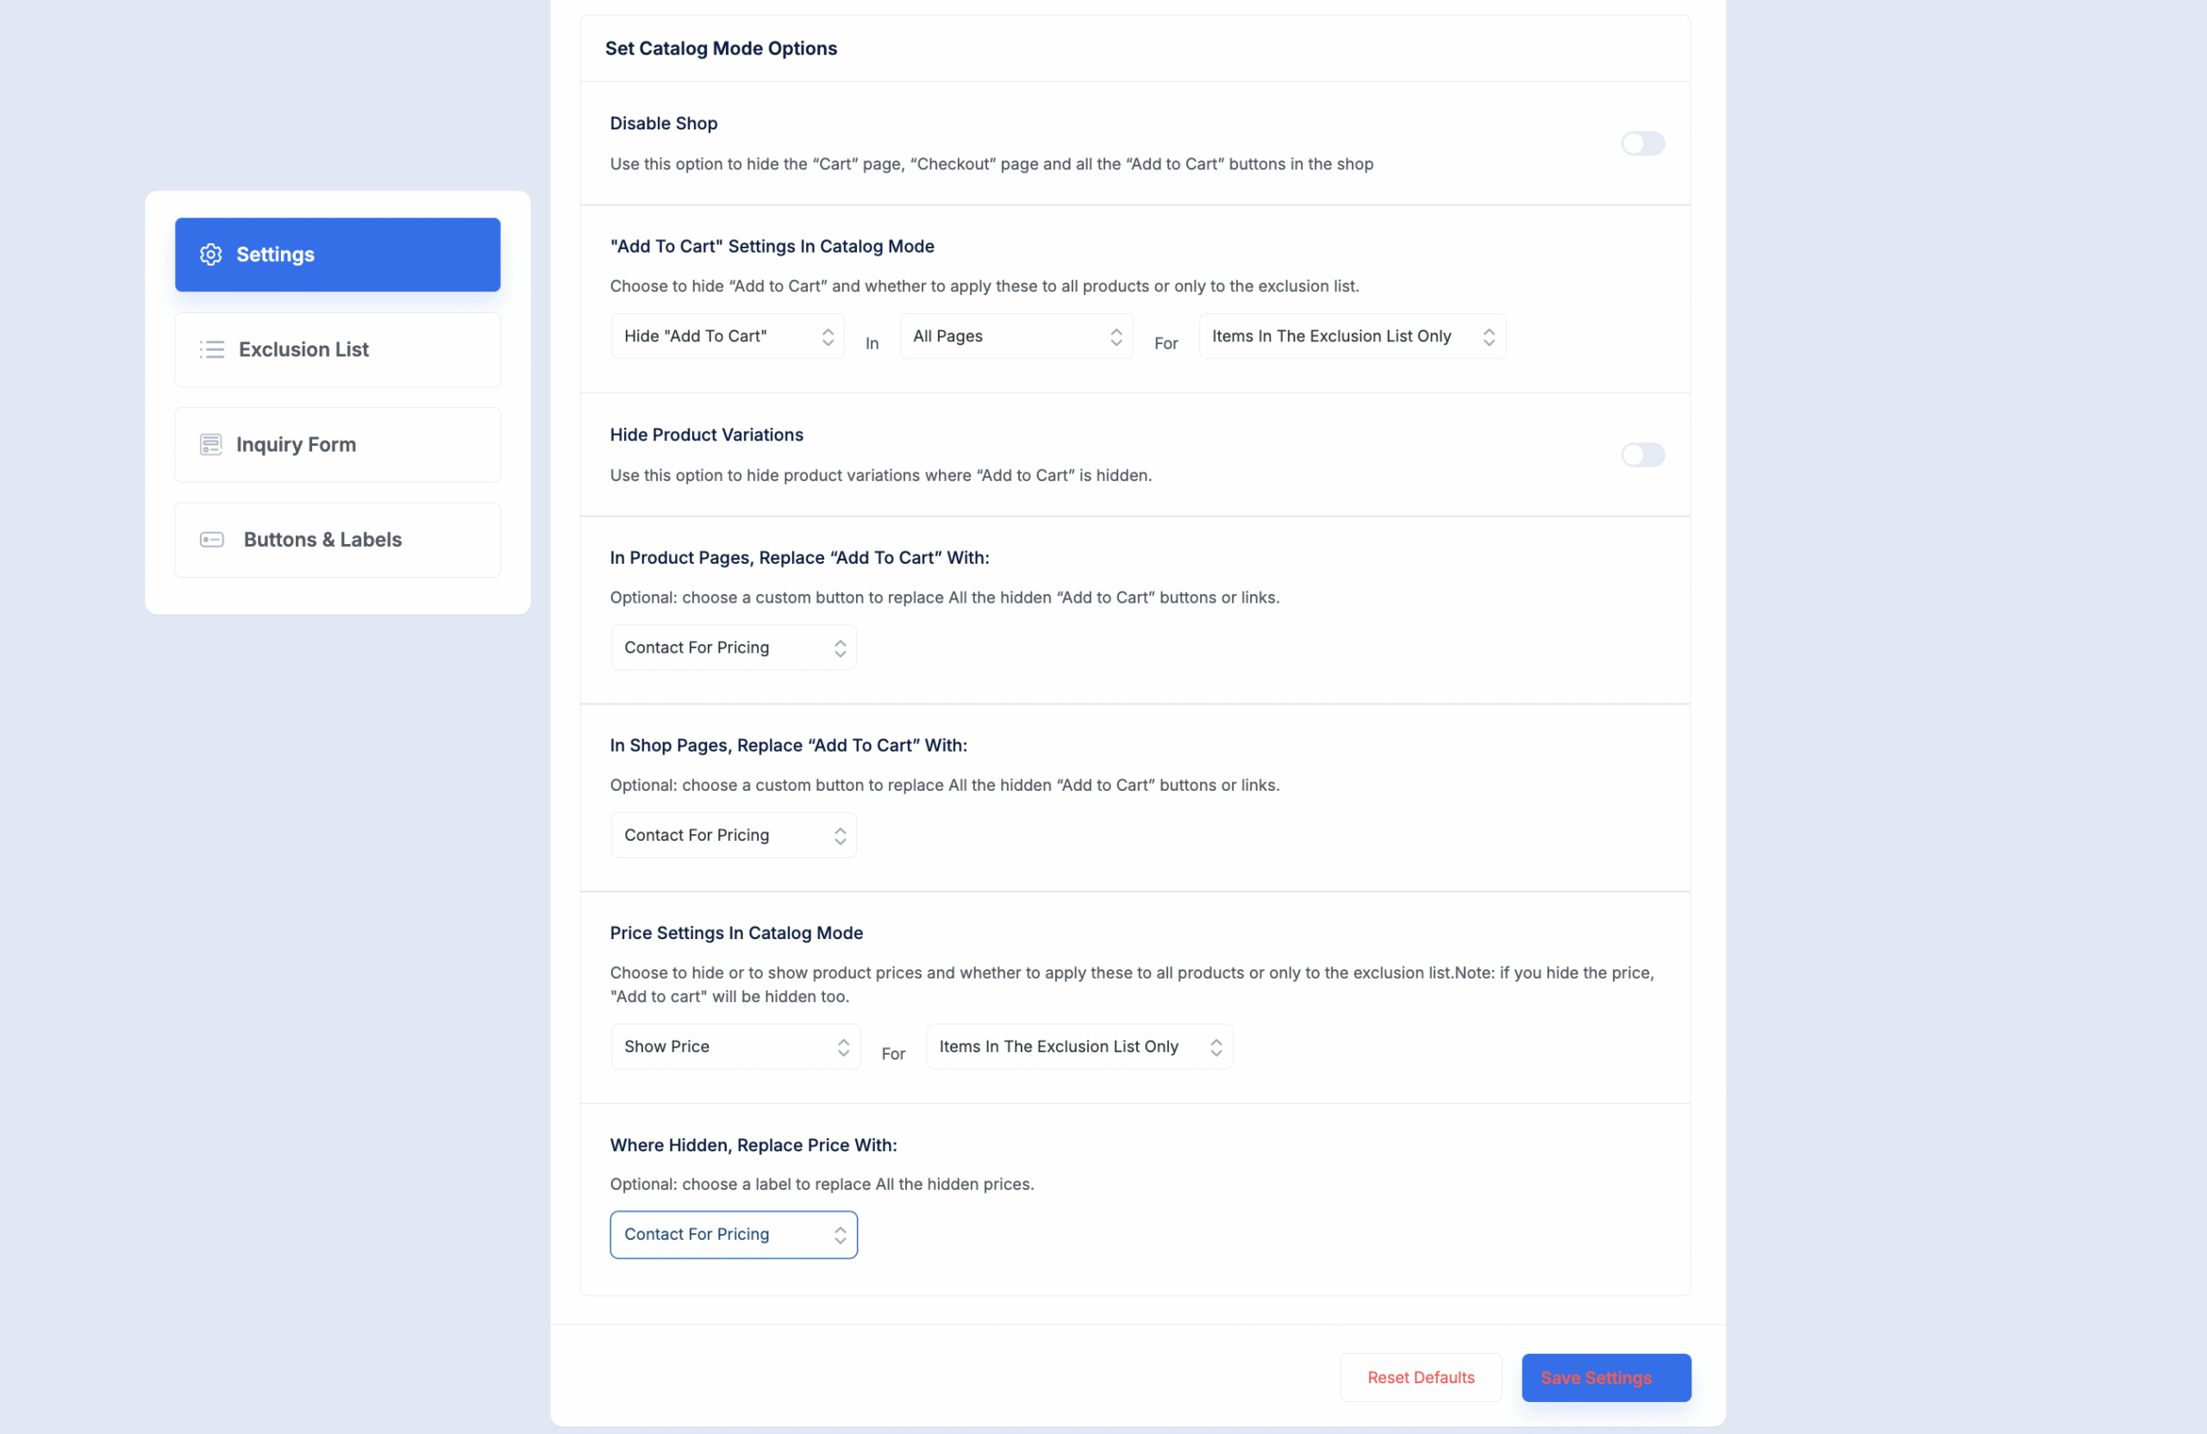Open shop pages Contact For Pricing dropdown
Viewport: 2207px width, 1434px height.
coord(732,836)
